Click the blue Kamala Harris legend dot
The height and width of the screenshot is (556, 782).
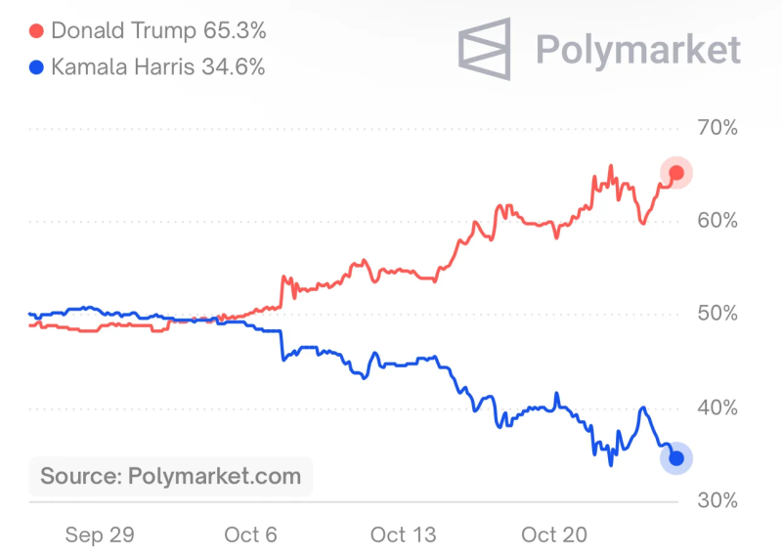pyautogui.click(x=37, y=67)
